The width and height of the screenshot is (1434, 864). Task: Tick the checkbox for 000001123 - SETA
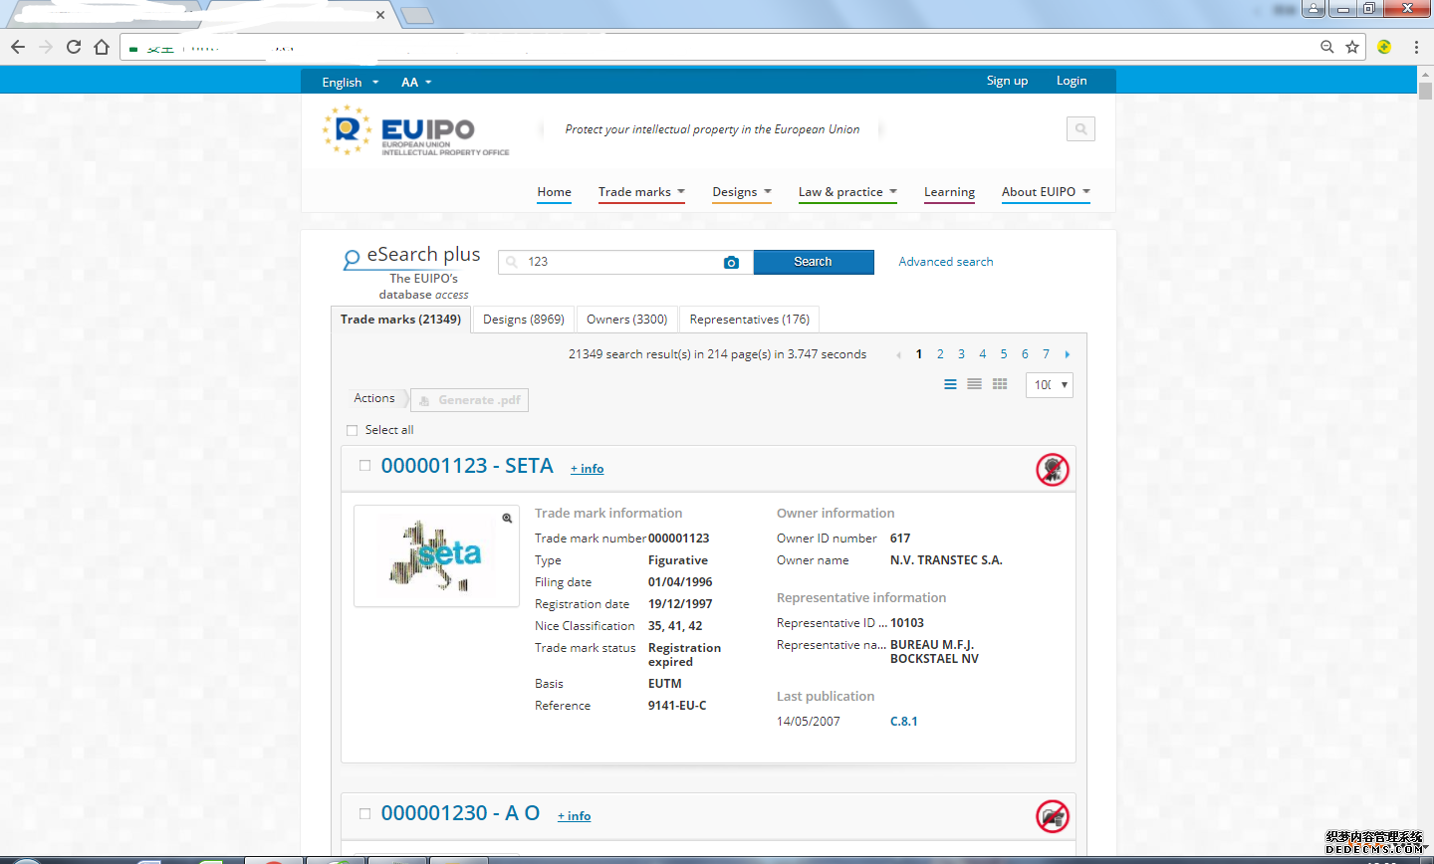coord(364,466)
